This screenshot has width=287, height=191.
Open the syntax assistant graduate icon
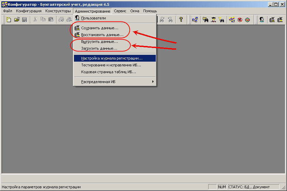pos(213,19)
